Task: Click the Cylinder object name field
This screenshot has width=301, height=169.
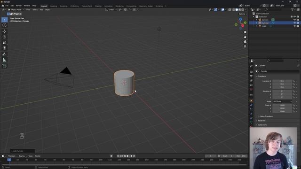Action: point(279,71)
